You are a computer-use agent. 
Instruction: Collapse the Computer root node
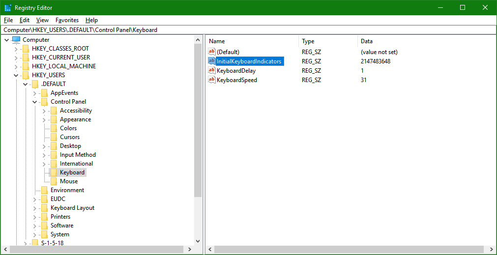7,40
